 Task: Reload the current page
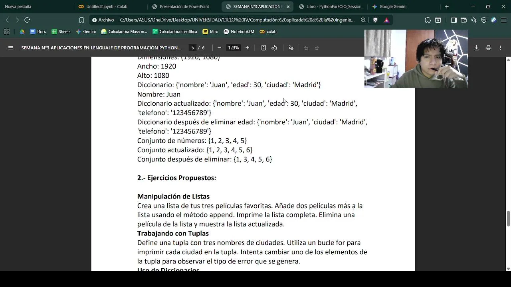27,20
